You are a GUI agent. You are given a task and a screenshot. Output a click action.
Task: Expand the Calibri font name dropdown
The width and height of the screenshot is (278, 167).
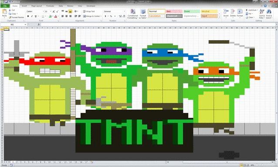pyautogui.click(x=44, y=11)
